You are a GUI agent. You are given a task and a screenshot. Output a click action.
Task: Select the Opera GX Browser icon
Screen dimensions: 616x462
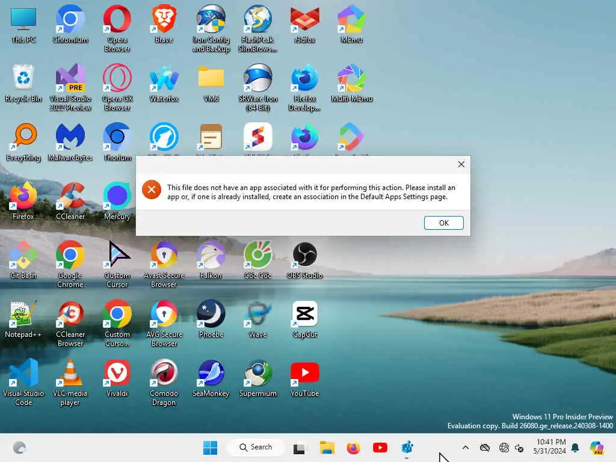click(x=117, y=87)
